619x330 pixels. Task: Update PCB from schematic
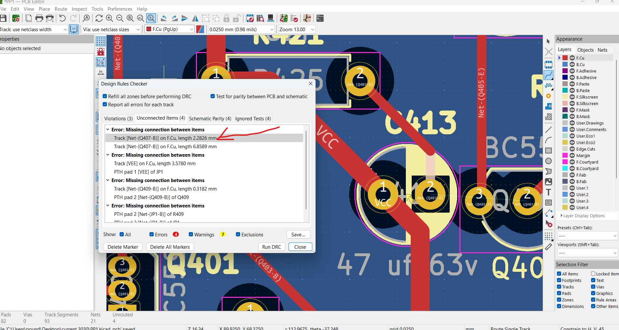click(284, 18)
